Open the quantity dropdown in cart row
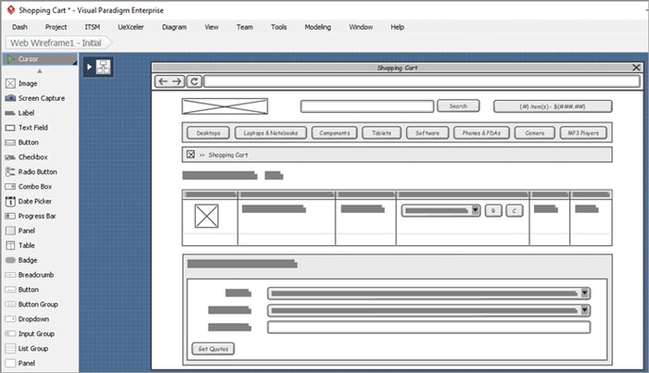Viewport: 649px width, 373px height. pyautogui.click(x=476, y=210)
